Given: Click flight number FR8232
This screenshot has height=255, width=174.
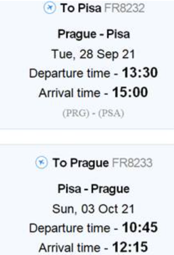Looking at the screenshot, I should (x=125, y=8).
